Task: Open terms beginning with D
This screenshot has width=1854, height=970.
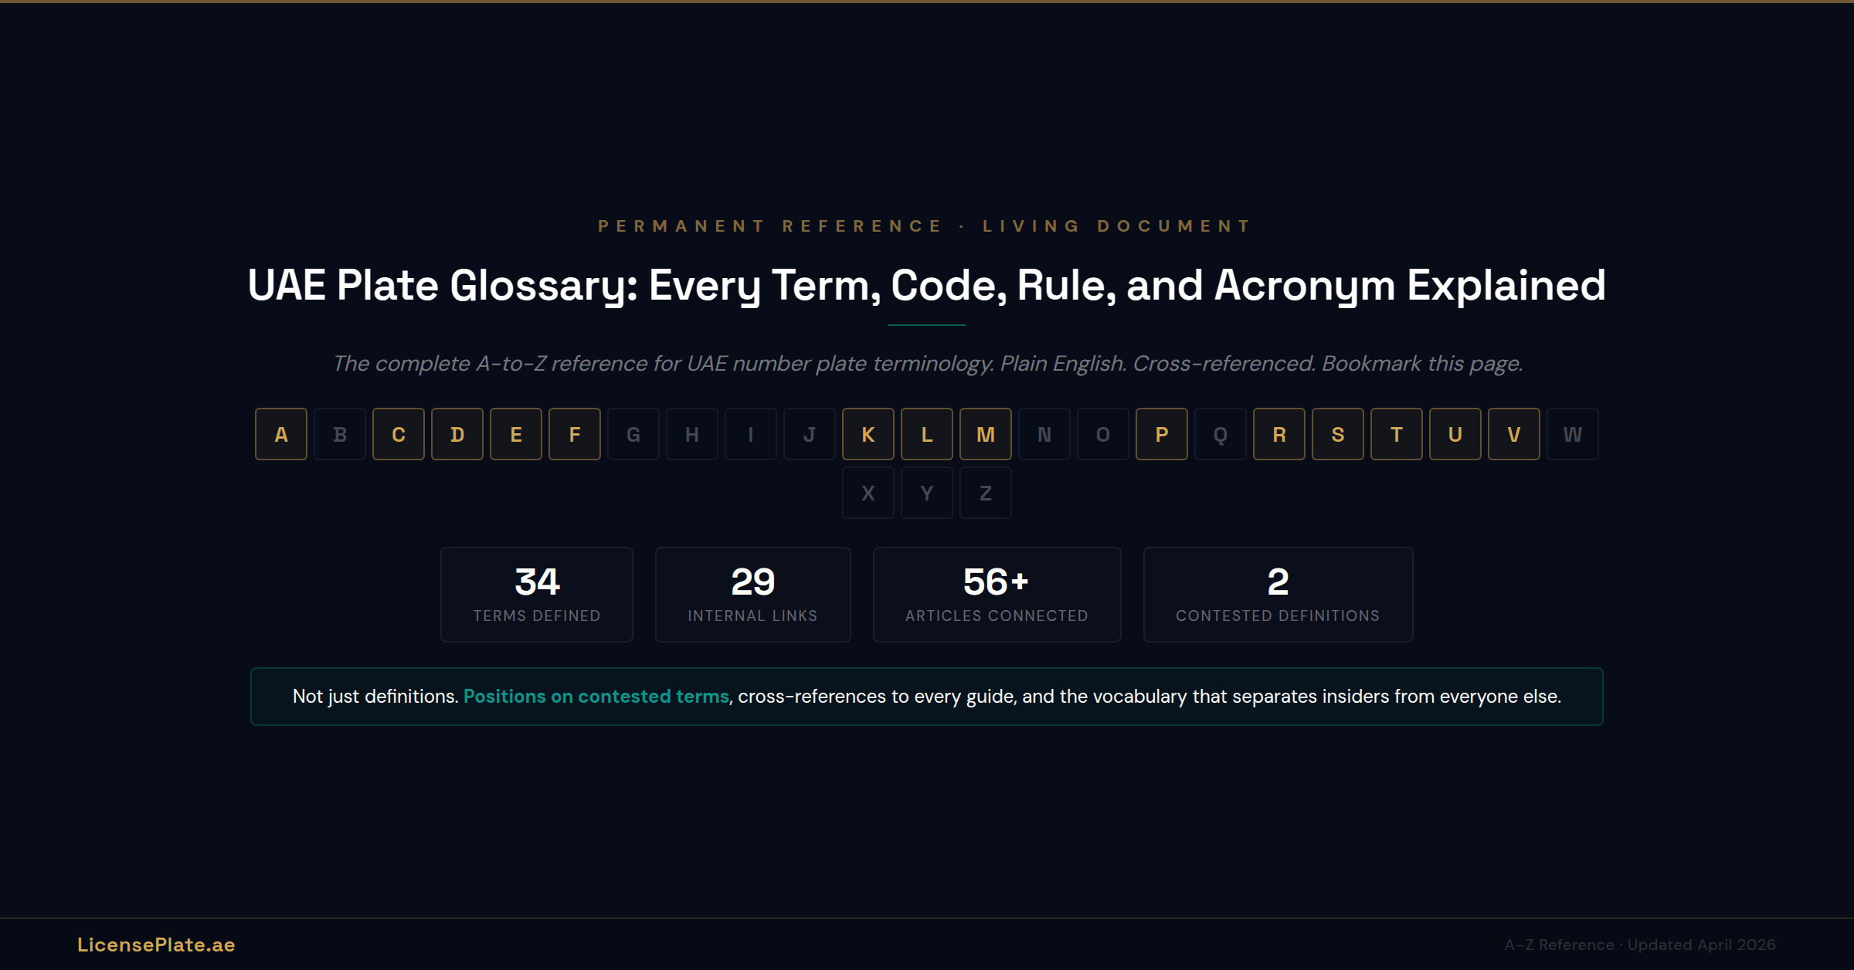Action: pos(457,434)
